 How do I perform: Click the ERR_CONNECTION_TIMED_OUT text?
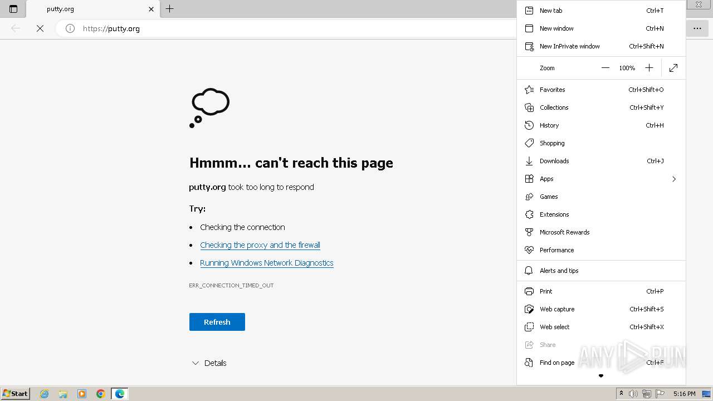(231, 285)
